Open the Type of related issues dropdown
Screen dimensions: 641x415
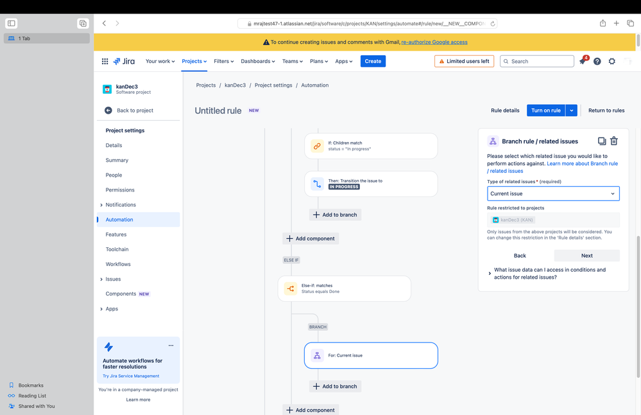click(553, 193)
